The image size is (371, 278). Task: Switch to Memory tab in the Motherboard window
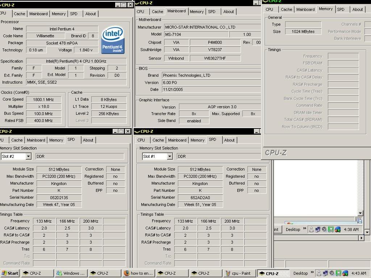(197, 12)
